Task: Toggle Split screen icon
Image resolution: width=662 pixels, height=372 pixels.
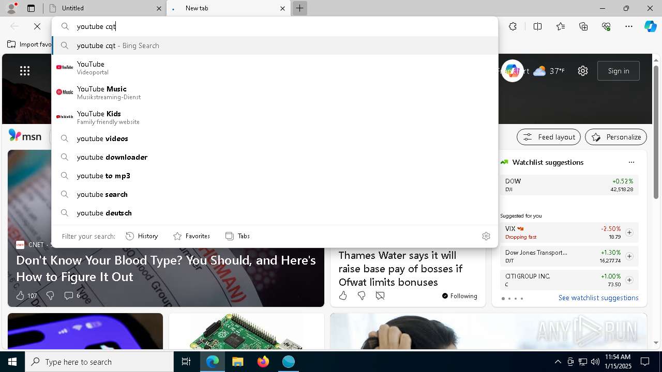Action: pyautogui.click(x=537, y=26)
